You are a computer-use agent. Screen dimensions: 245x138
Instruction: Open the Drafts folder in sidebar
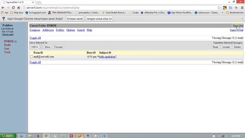[x=7, y=45]
